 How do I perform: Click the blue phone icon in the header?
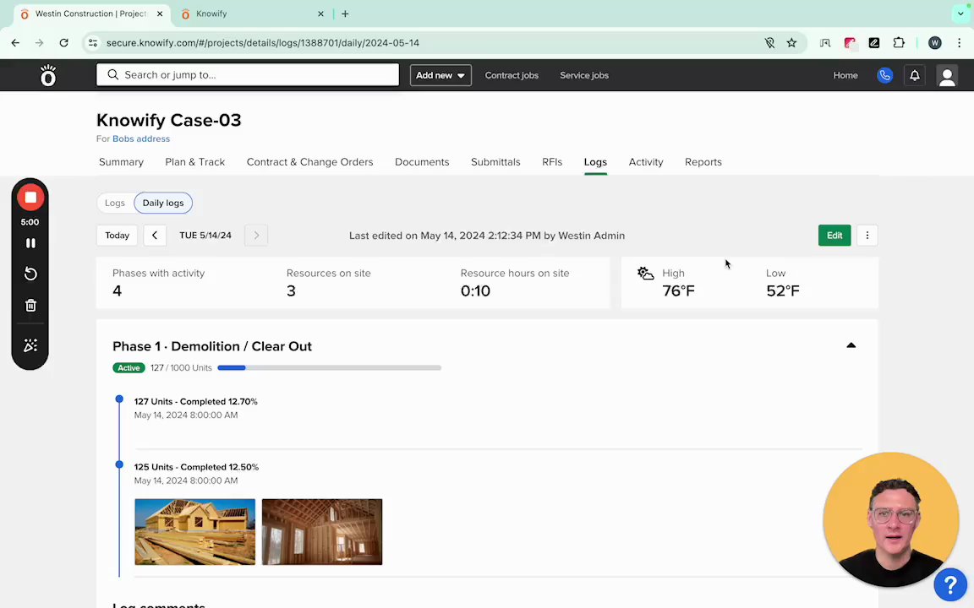[884, 75]
